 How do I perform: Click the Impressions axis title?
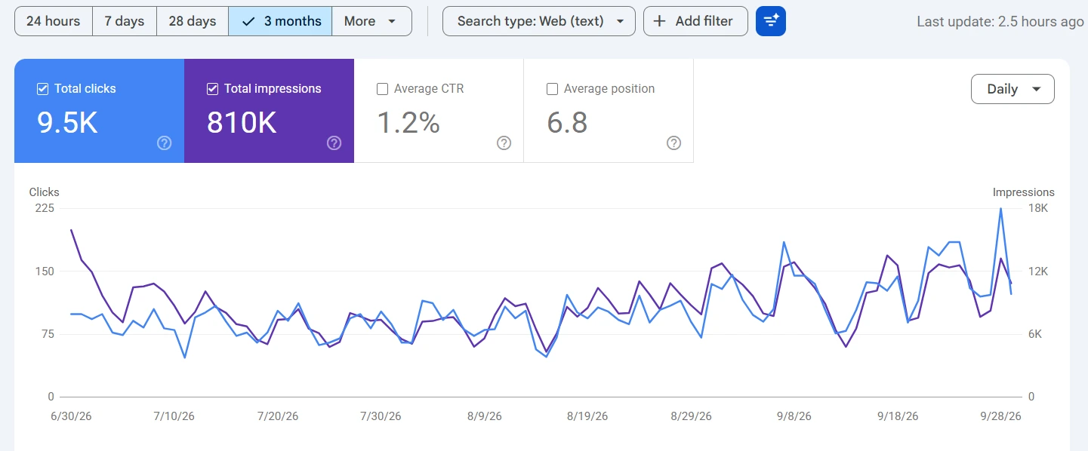coord(1024,192)
